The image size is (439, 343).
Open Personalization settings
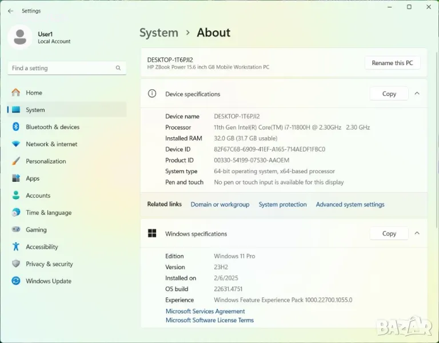click(46, 161)
